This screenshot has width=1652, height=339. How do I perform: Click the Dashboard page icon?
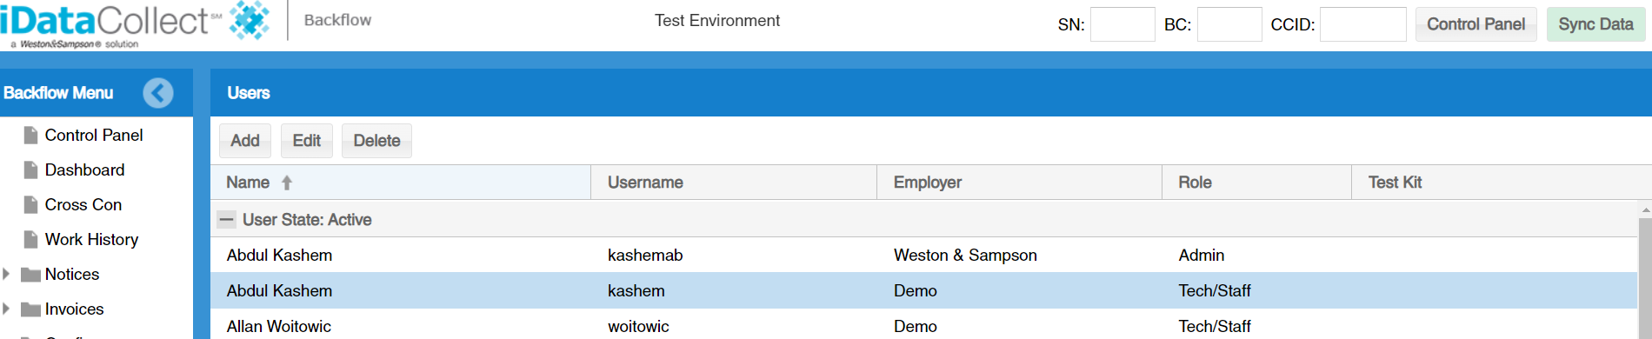tap(31, 169)
